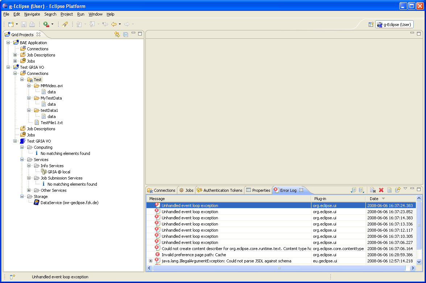Open the Project menu

pos(67,14)
